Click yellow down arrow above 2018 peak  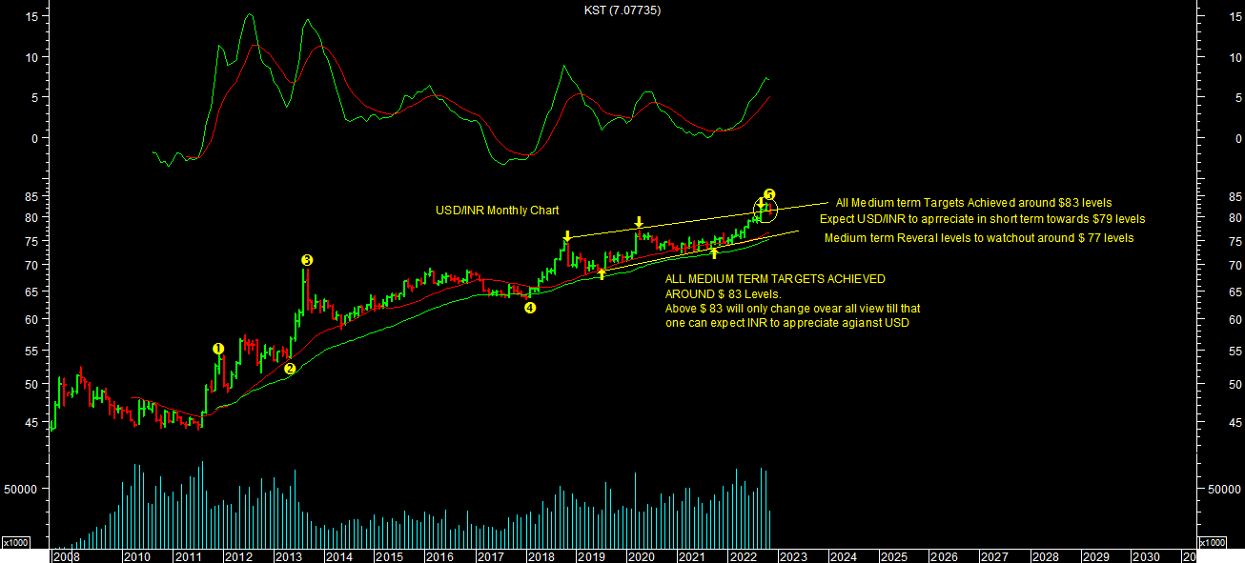566,235
